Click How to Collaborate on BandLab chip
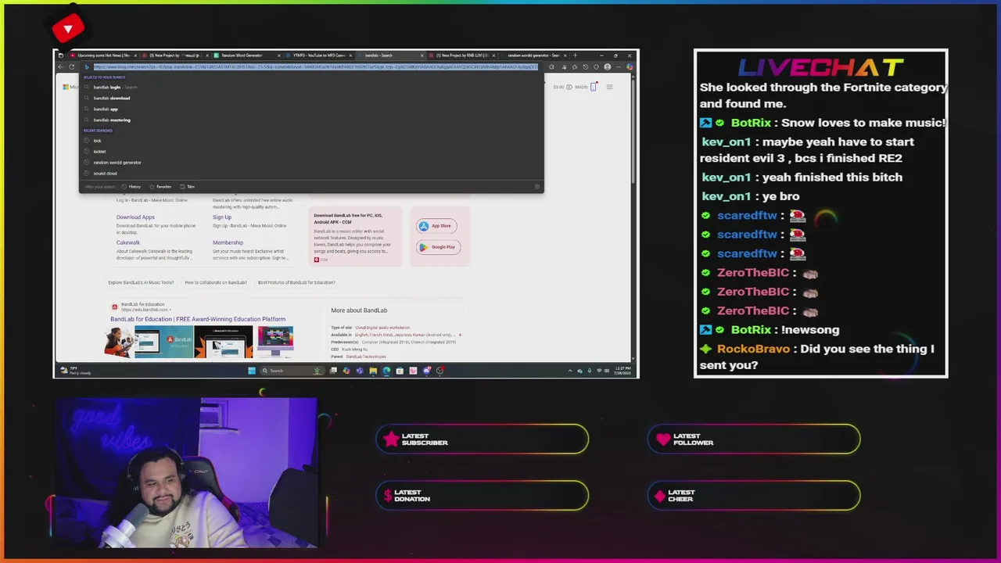The image size is (1001, 563). (216, 283)
